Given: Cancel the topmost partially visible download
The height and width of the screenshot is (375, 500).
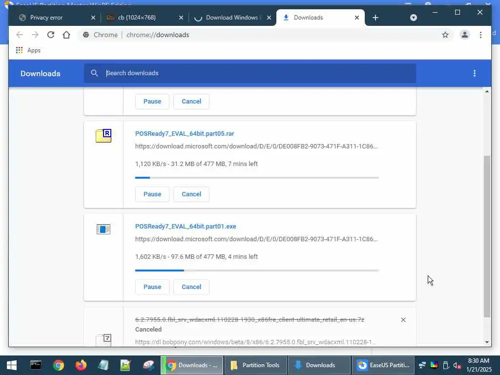Looking at the screenshot, I should [x=191, y=102].
